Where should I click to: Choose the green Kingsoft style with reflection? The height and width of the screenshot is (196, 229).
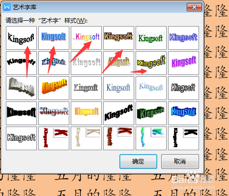(x=151, y=38)
